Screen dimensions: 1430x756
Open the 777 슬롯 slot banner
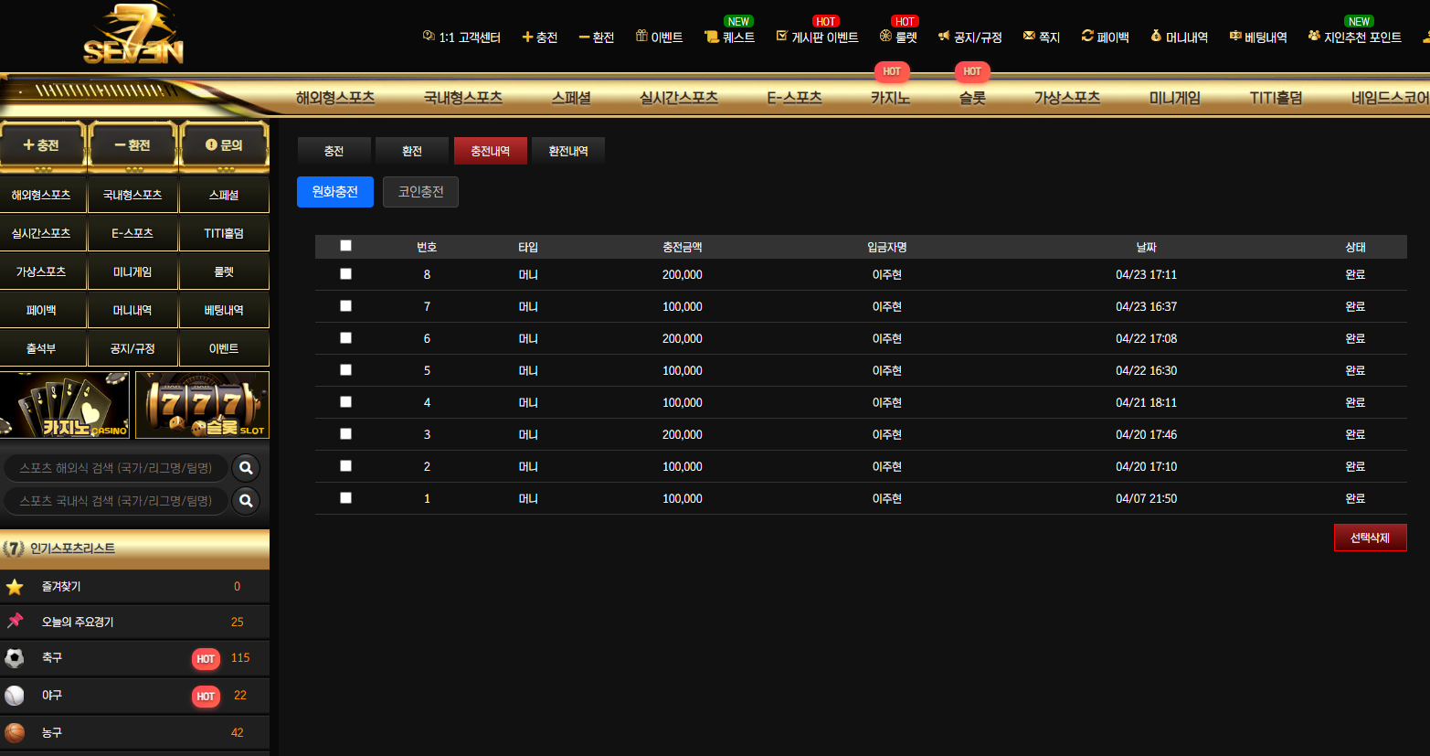point(203,405)
